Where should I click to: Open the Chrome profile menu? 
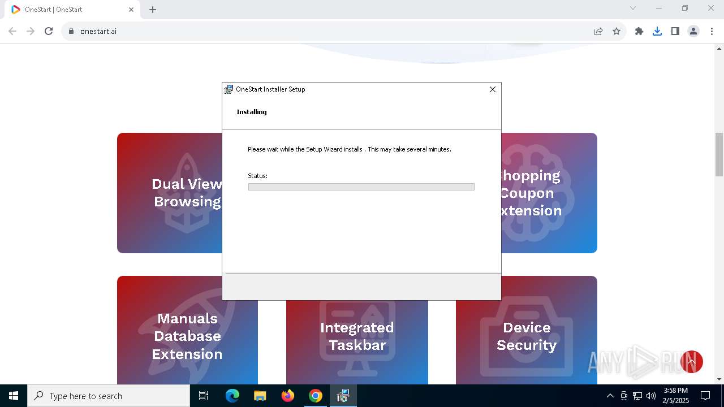(693, 31)
